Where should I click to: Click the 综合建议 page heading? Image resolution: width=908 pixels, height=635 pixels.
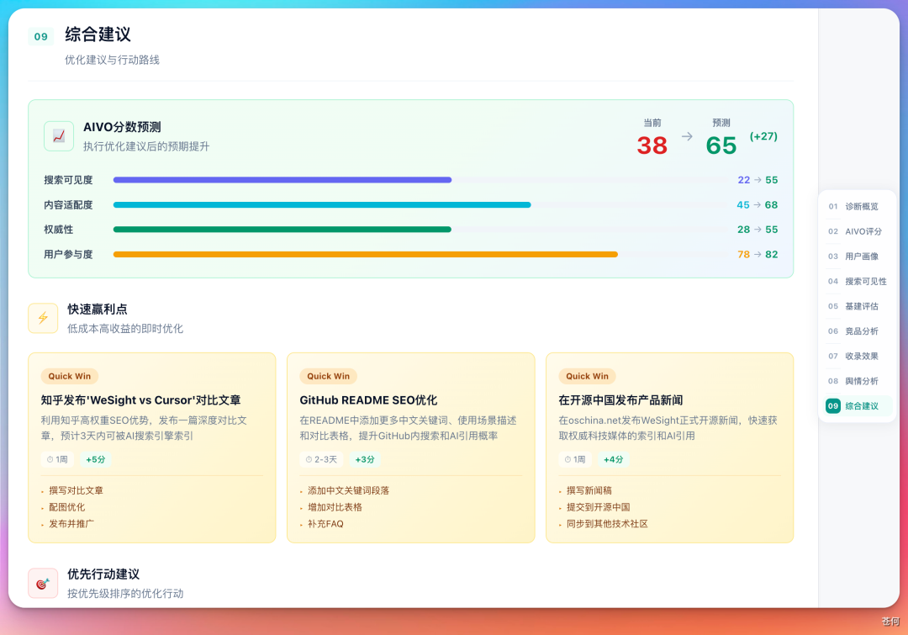98,34
